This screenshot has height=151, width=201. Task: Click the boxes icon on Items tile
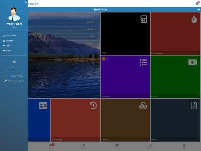pos(143,105)
